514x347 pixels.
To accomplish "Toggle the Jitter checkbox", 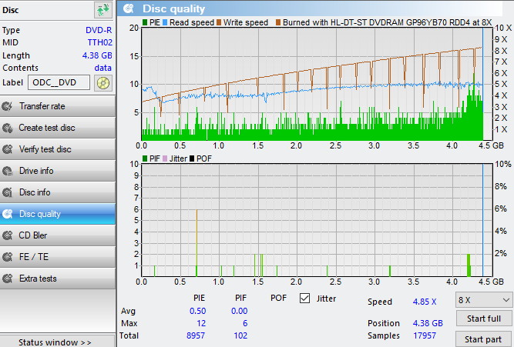I will tap(304, 298).
